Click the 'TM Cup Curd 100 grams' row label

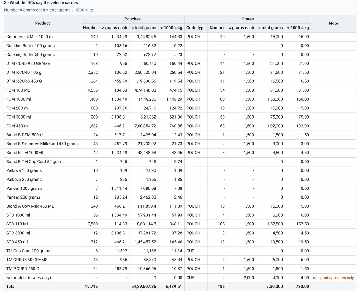click(x=29, y=251)
